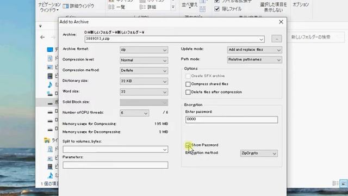Click the Enter password field containing 0000
The width and height of the screenshot is (348, 196).
(232, 120)
